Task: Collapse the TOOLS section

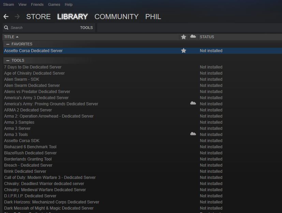Action: click(x=8, y=60)
